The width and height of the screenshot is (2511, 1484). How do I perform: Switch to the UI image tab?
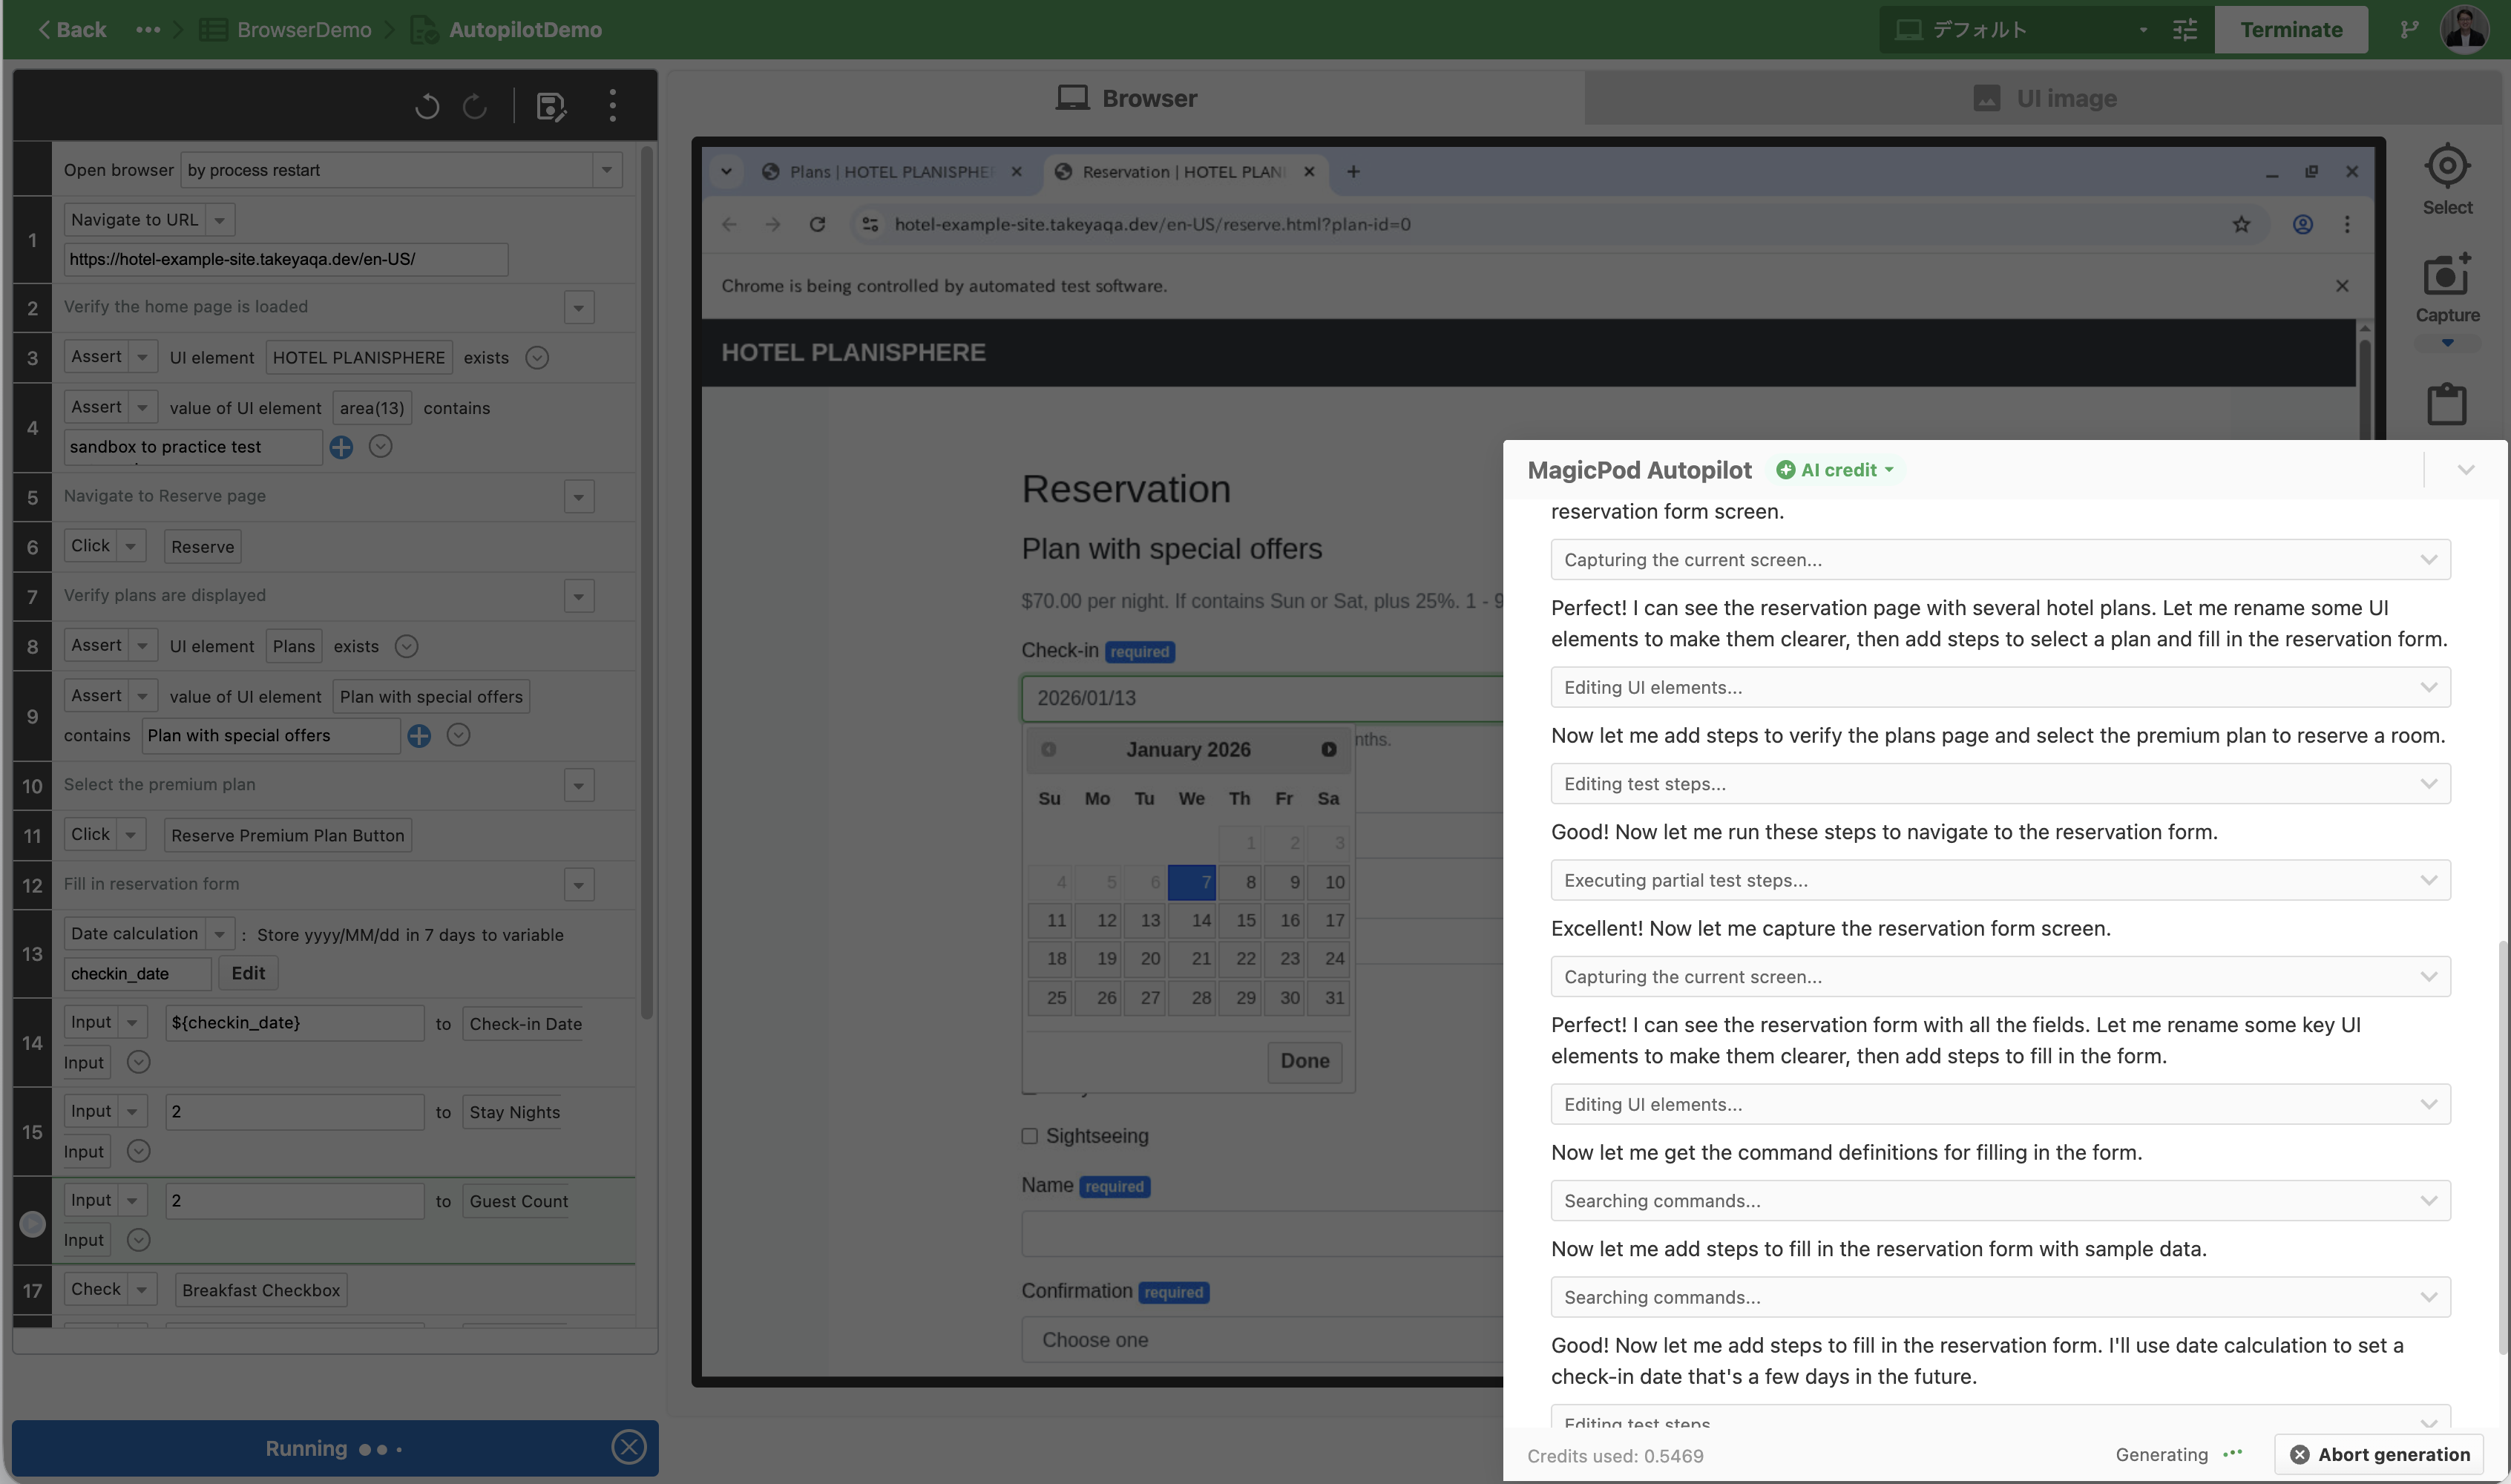(x=2045, y=98)
